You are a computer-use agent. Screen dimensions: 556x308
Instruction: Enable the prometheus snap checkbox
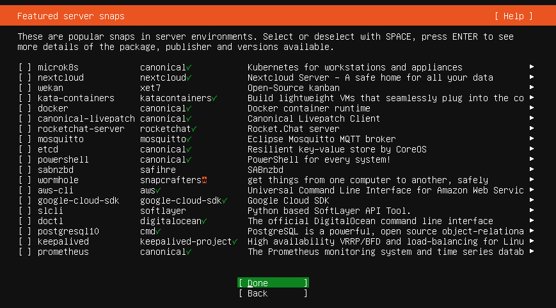tap(25, 252)
